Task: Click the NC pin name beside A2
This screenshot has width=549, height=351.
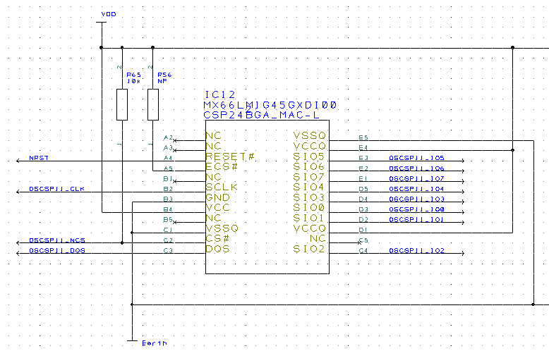Action: tap(214, 135)
